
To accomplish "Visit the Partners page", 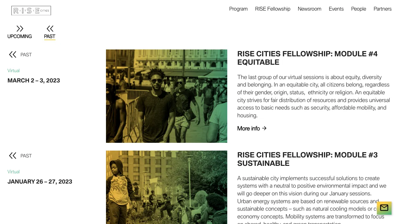I will [382, 9].
